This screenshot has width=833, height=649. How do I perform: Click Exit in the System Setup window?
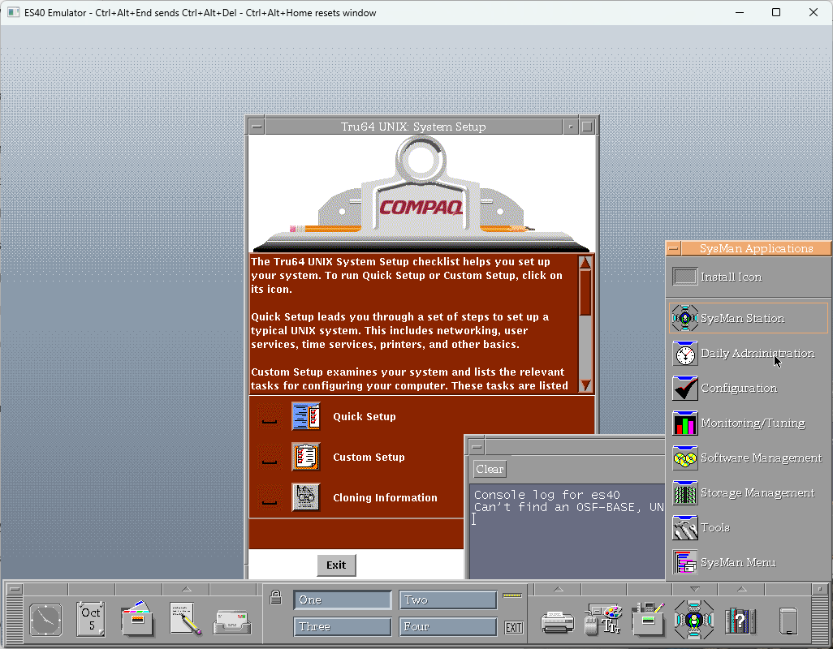pyautogui.click(x=336, y=565)
